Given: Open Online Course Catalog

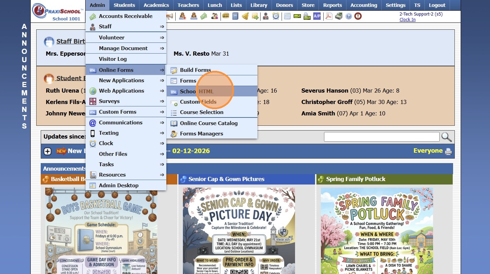Looking at the screenshot, I should (x=212, y=123).
